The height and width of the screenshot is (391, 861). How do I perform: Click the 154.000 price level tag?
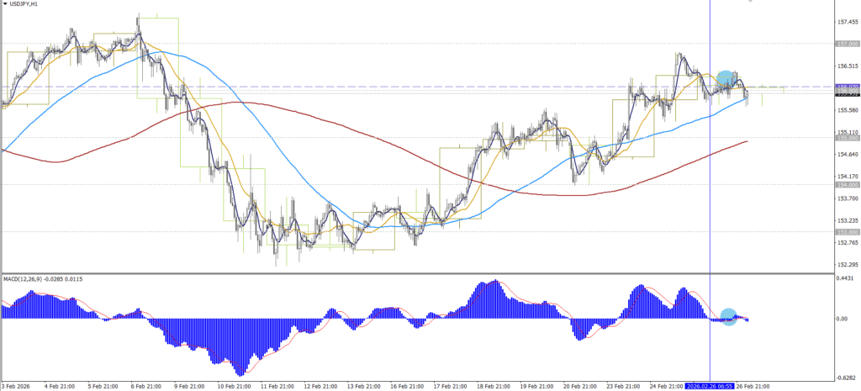[x=846, y=184]
